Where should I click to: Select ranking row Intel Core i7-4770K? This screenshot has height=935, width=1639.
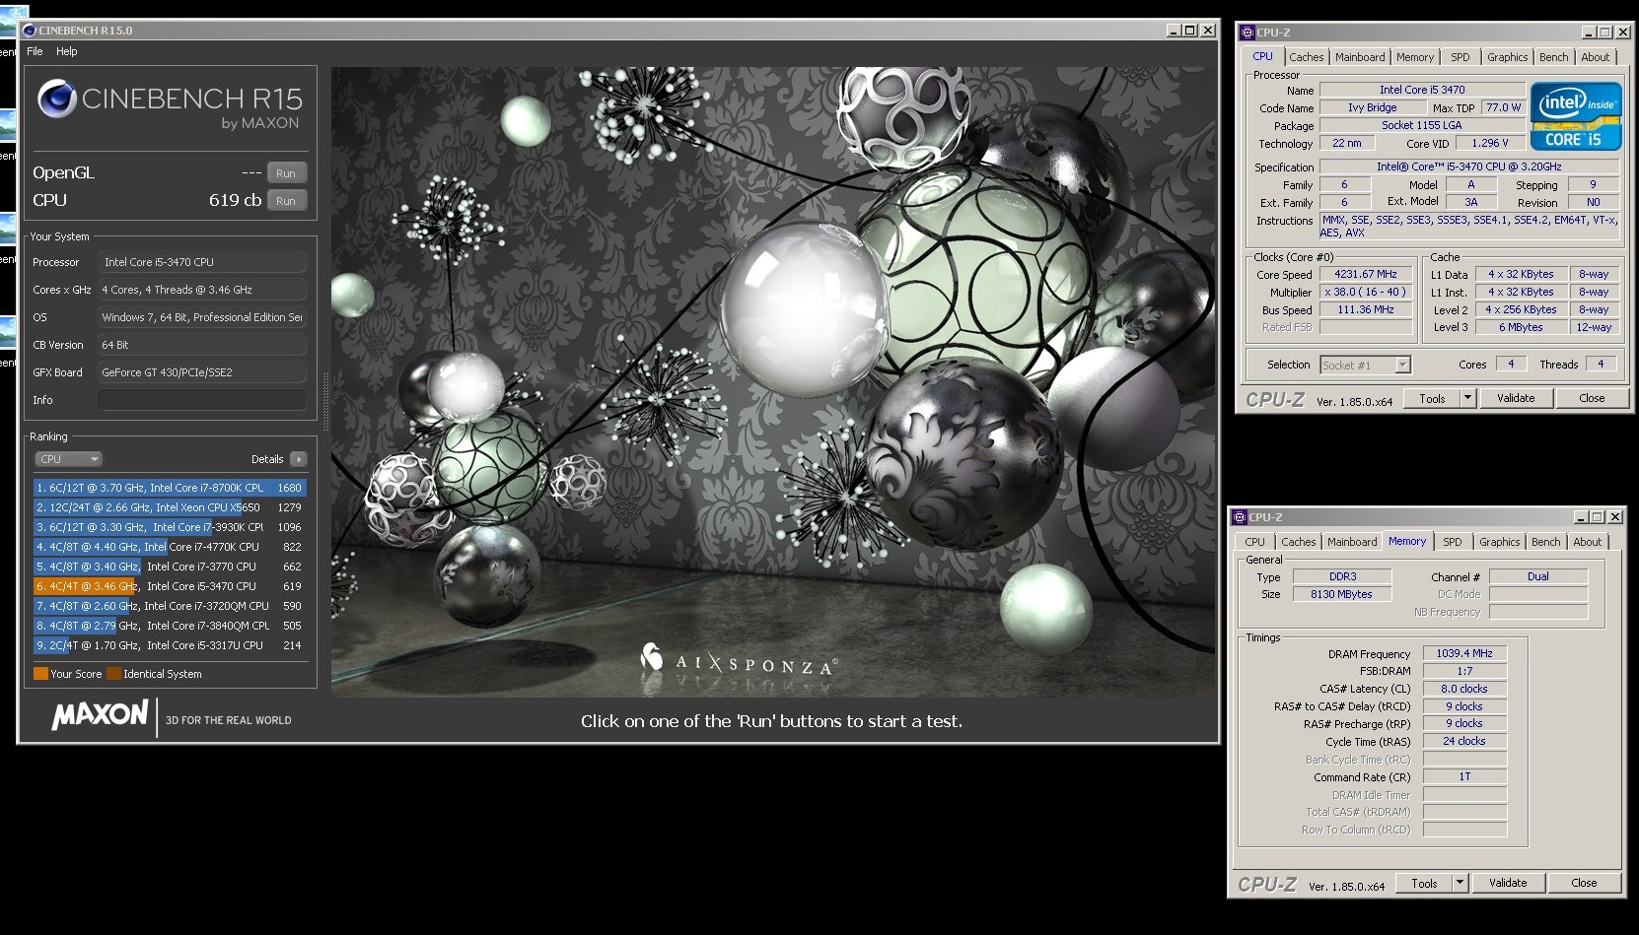pos(169,547)
